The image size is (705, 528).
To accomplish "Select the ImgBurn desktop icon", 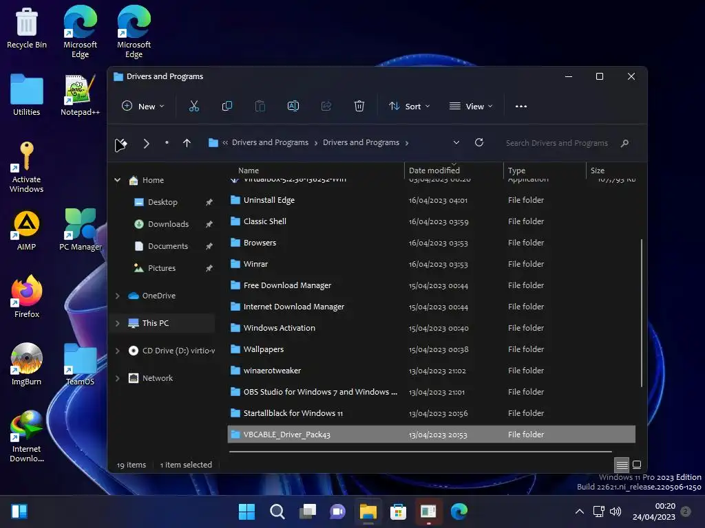I will tap(27, 364).
